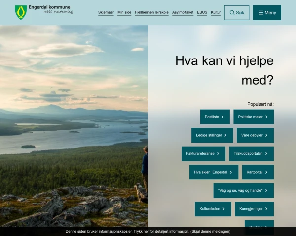Viewport: 296px width, 236px height.
Task: View Våre gebyrer
Action: [x=255, y=135]
